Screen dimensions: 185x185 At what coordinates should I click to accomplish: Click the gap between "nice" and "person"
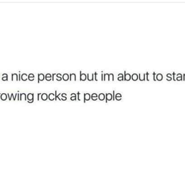point(36,77)
